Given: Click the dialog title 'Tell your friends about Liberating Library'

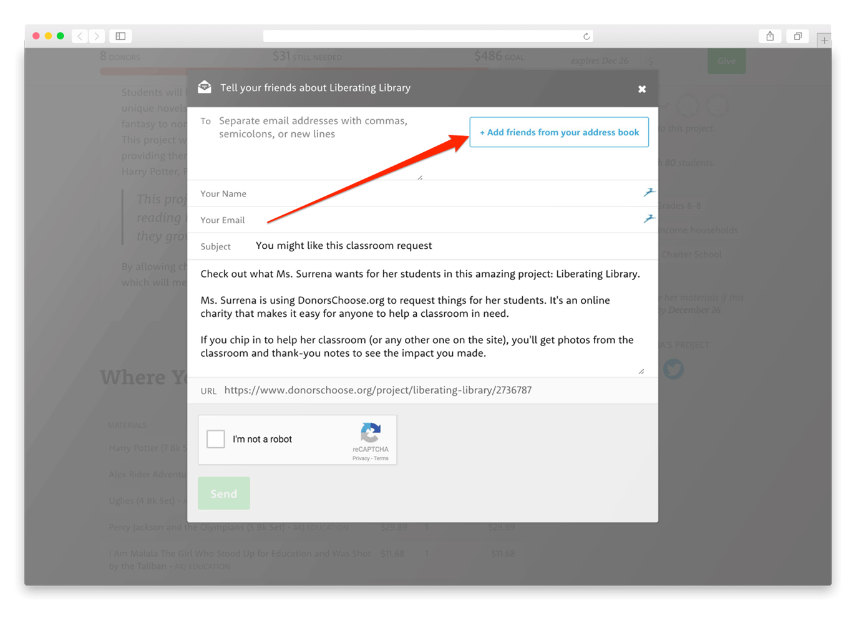Looking at the screenshot, I should (x=316, y=88).
